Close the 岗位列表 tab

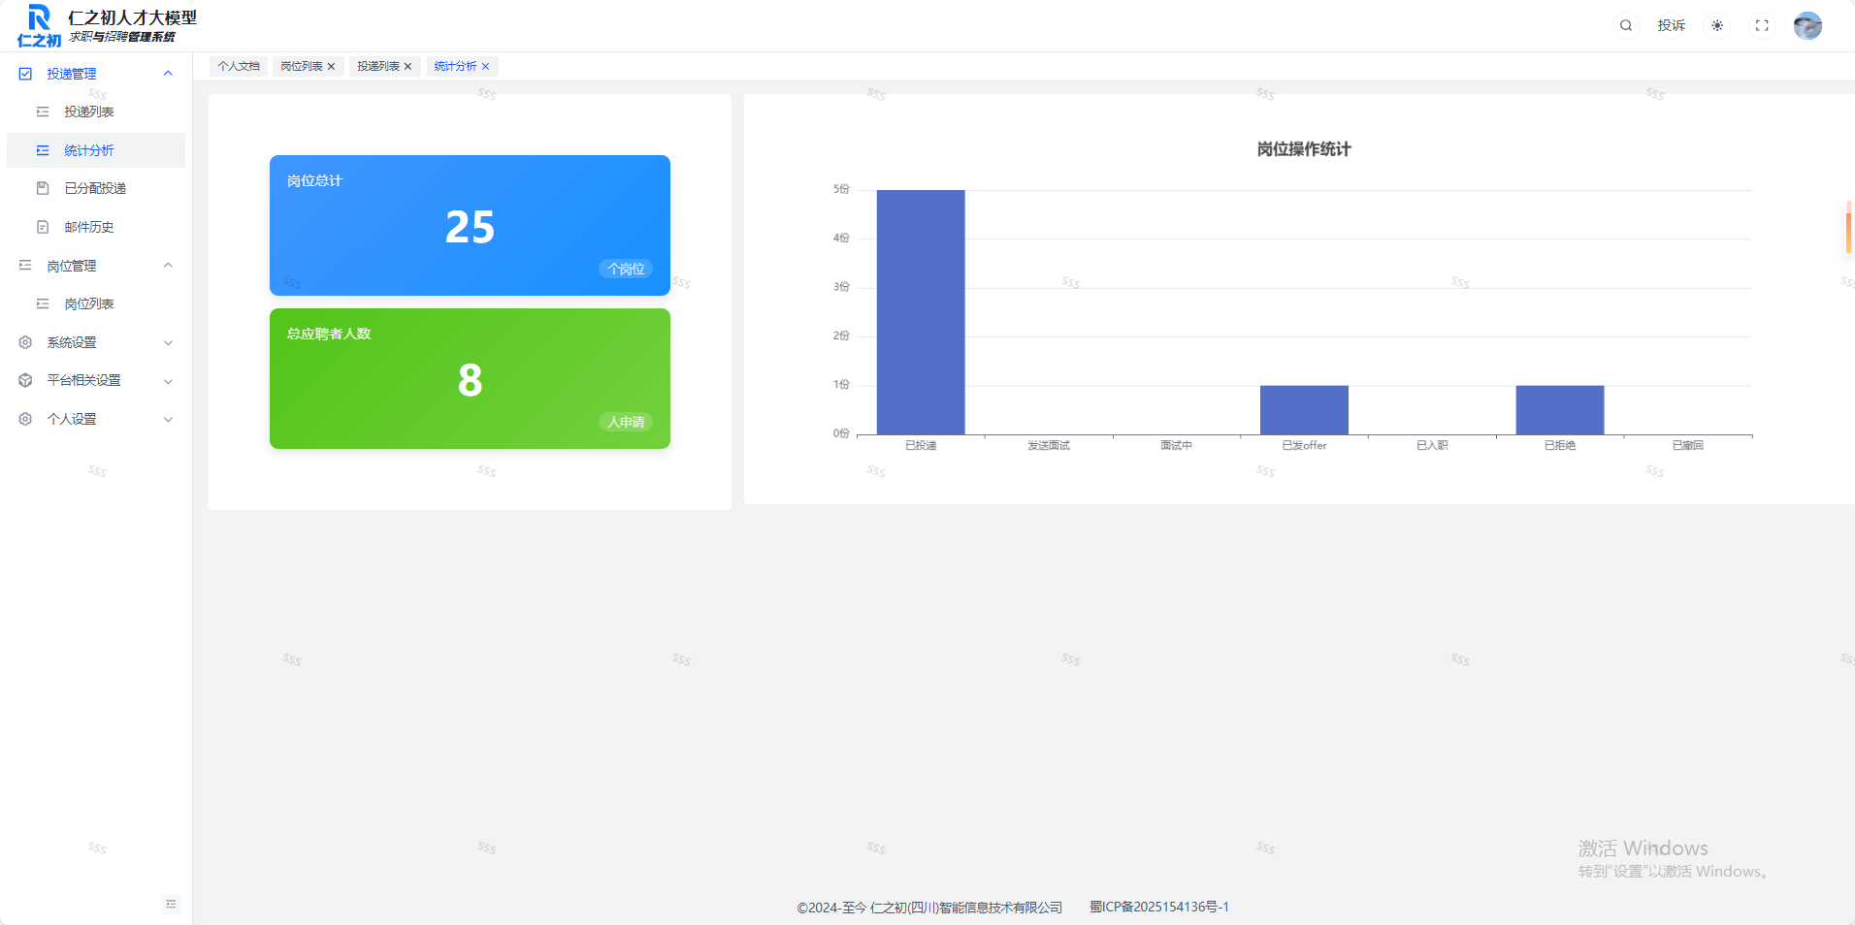click(331, 66)
